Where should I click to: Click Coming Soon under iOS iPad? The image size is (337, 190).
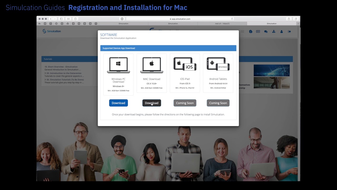coord(185,103)
